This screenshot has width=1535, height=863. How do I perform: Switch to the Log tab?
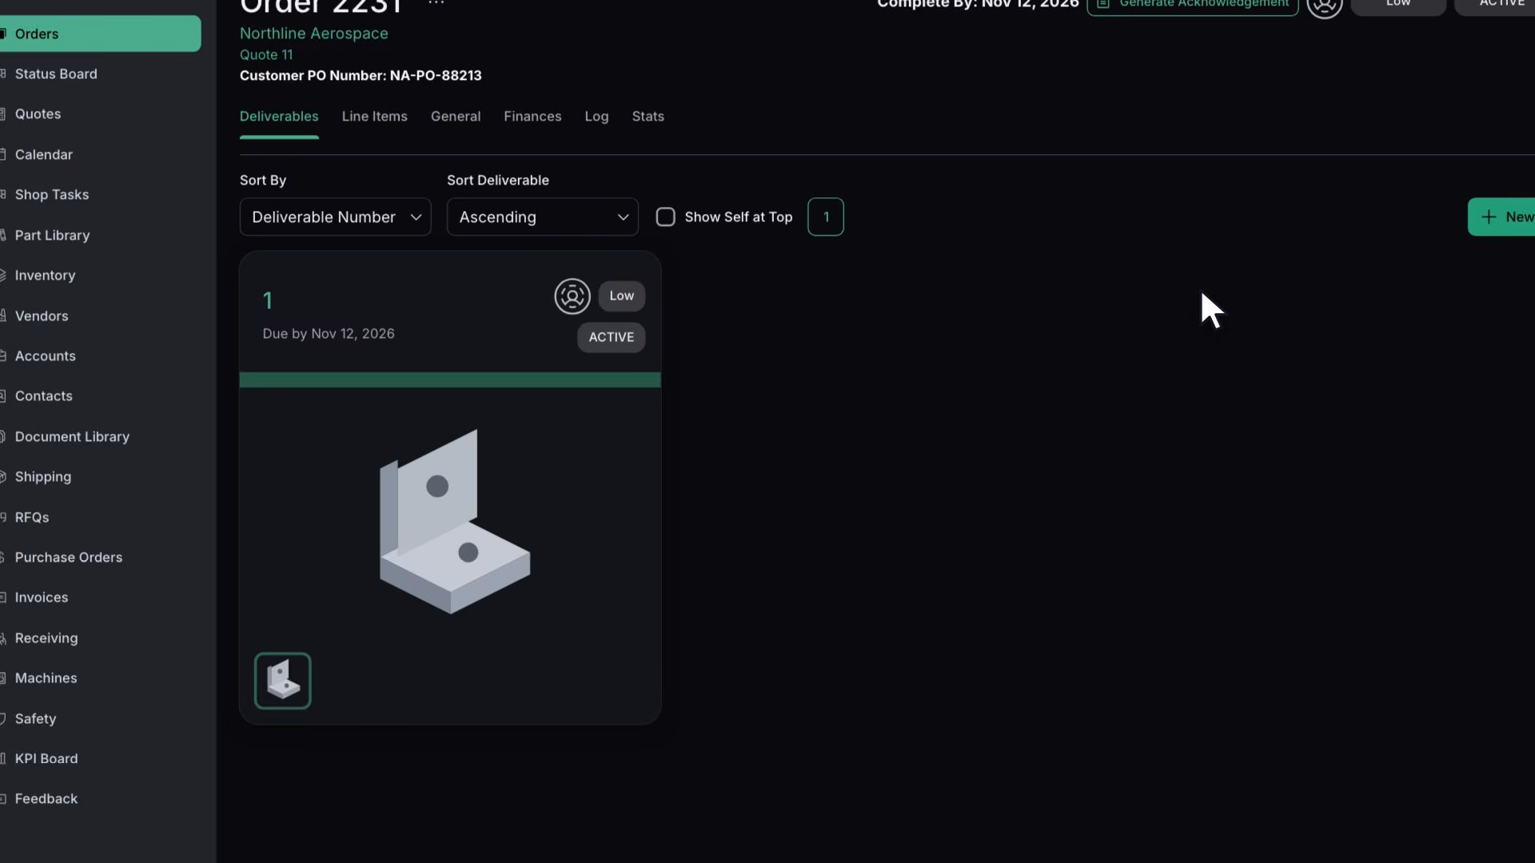click(x=596, y=117)
